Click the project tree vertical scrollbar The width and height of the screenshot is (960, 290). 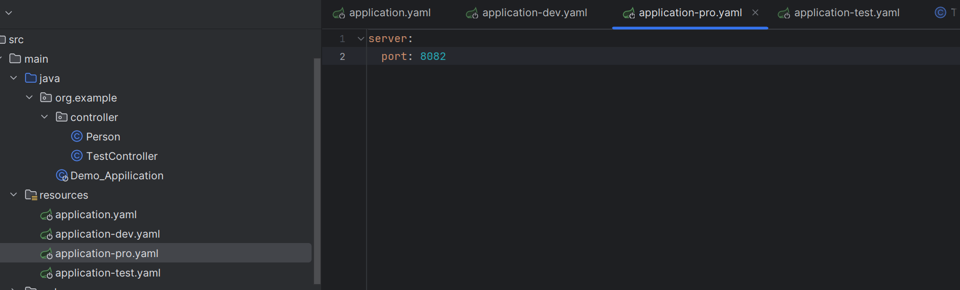coord(317,171)
